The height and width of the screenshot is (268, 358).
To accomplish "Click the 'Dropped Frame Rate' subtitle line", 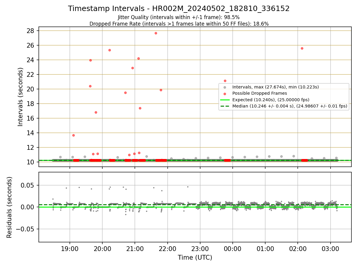I will click(x=179, y=24).
